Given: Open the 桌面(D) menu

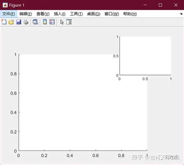Looking at the screenshot, I should coord(94,14).
